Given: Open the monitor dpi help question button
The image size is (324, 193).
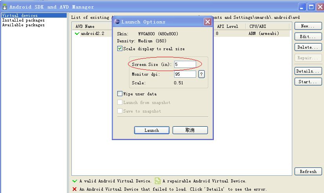Looking at the screenshot, I should click(202, 74).
